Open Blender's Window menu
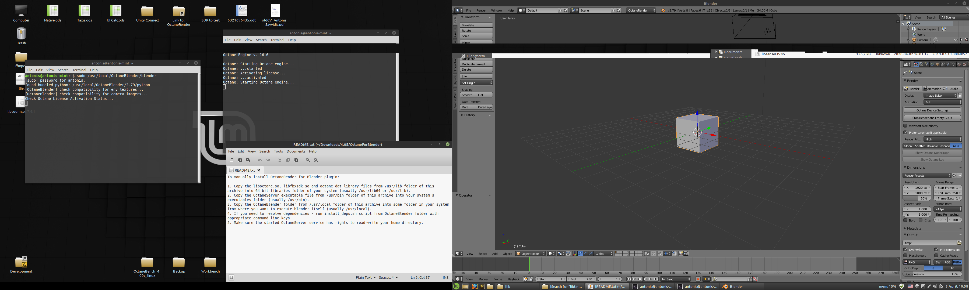This screenshot has height=290, width=969. click(496, 10)
